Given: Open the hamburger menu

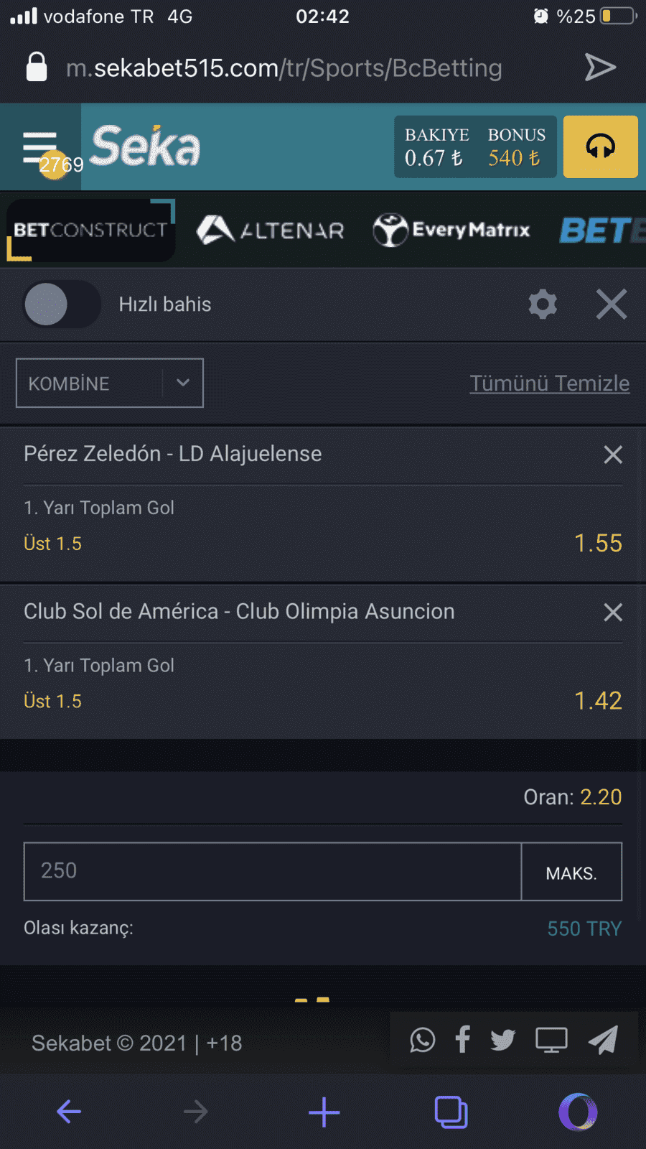Looking at the screenshot, I should click(40, 147).
